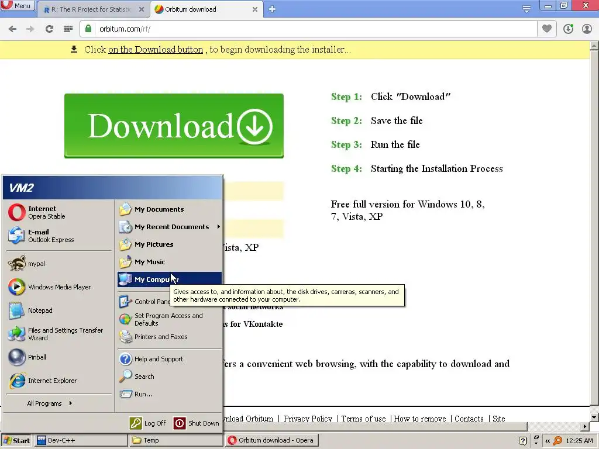The width and height of the screenshot is (599, 449).
Task: Click the 'on the Download button' link
Action: tap(156, 50)
